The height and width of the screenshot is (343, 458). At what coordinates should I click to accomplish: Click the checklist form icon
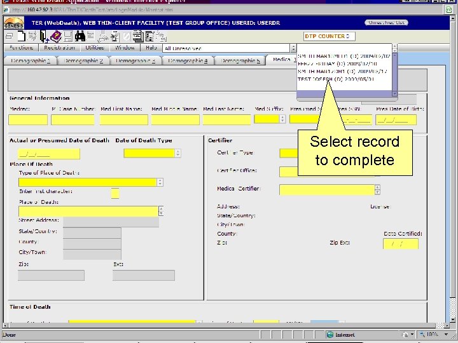[149, 36]
